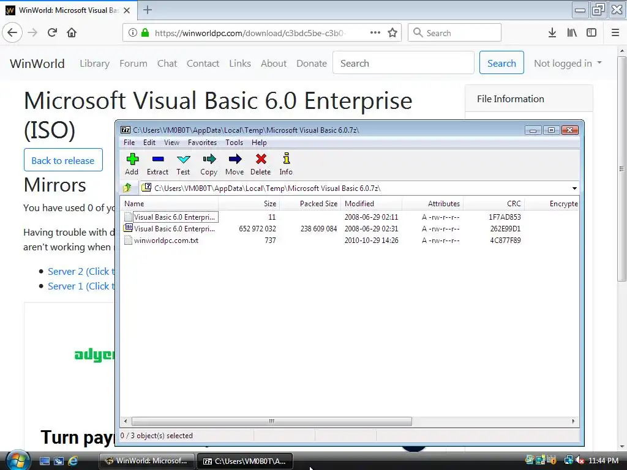Open 7-Zip Favorites menu
627x470 pixels.
click(x=202, y=142)
